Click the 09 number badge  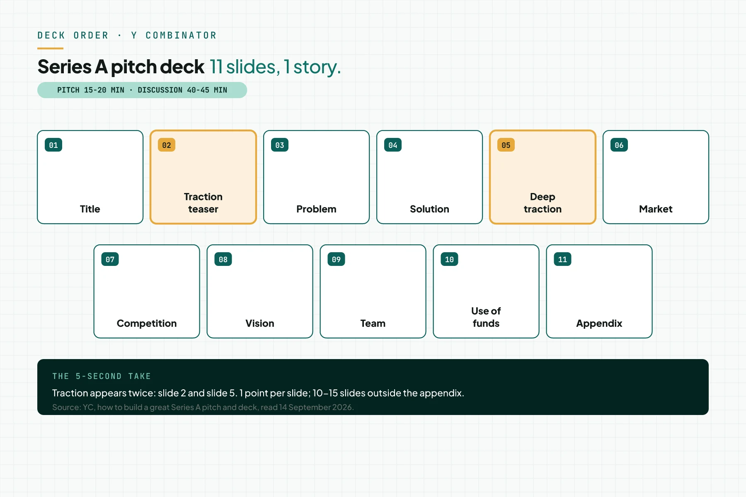336,259
